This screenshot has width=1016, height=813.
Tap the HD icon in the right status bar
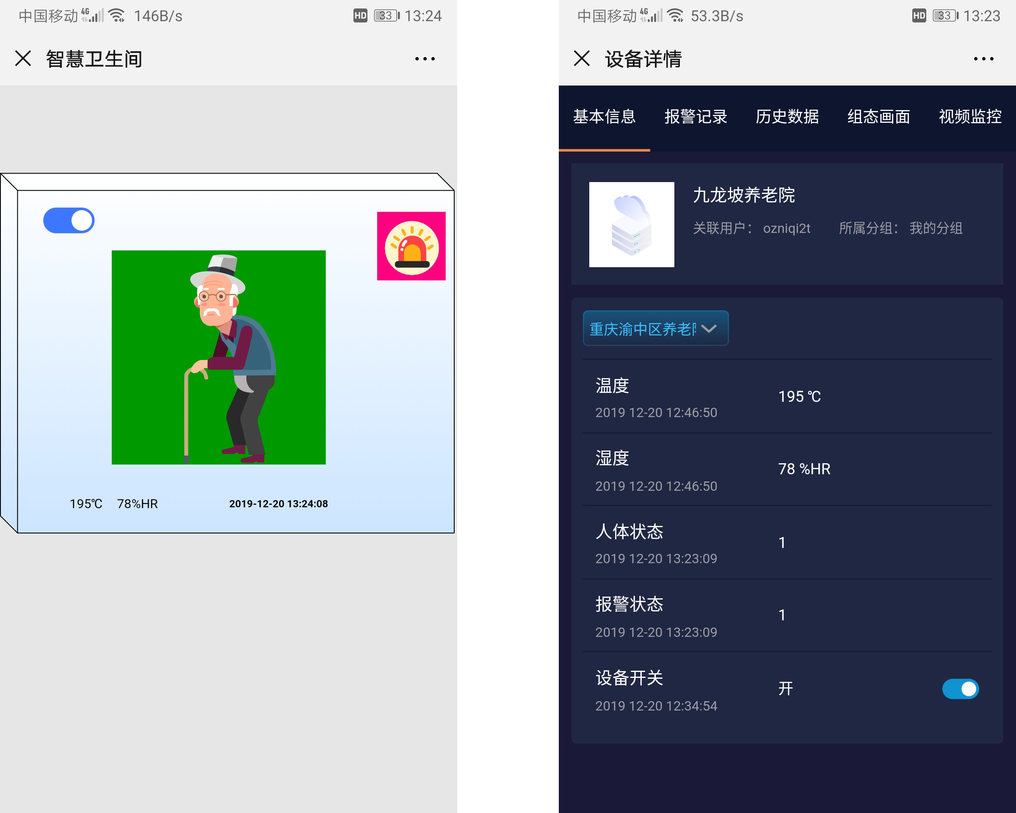(x=919, y=16)
